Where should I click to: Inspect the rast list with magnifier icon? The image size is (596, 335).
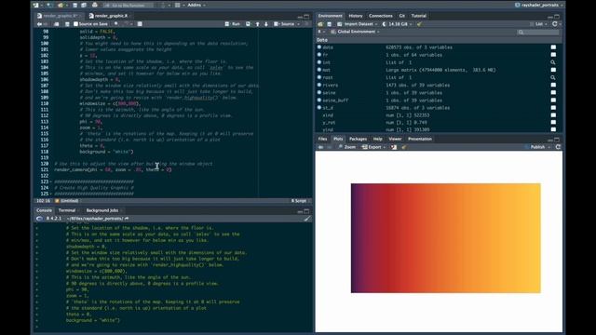pyautogui.click(x=553, y=77)
